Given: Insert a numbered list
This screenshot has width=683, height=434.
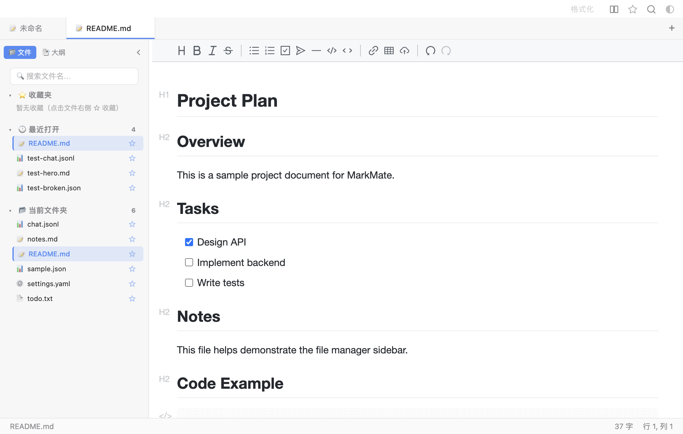Looking at the screenshot, I should tap(270, 51).
